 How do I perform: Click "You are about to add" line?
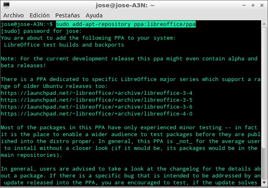point(88,38)
